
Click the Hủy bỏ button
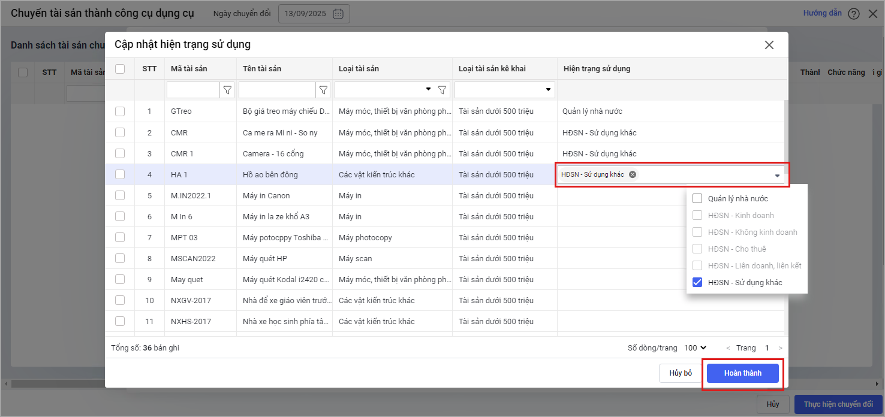coord(680,373)
